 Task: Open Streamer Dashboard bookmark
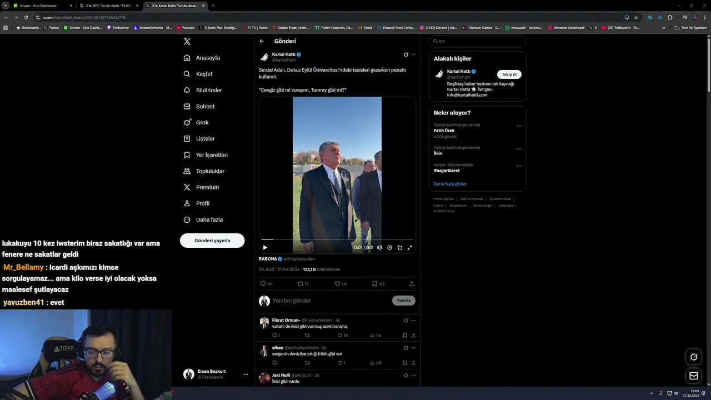coord(566,28)
